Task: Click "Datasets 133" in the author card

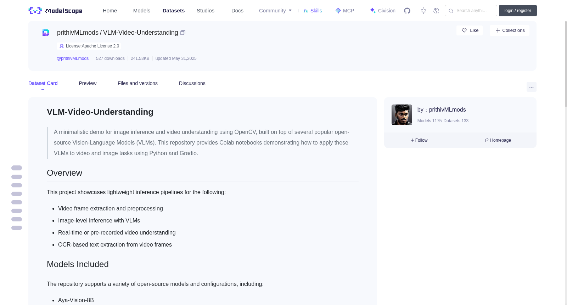Action: point(456,121)
